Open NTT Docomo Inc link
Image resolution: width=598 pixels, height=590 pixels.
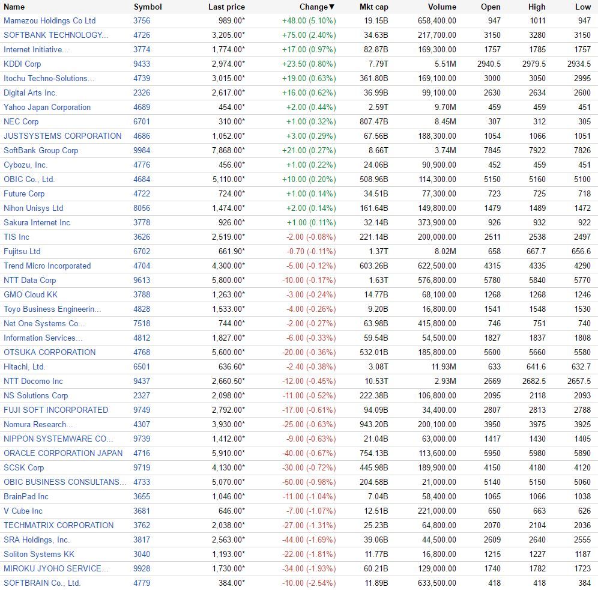click(x=33, y=382)
